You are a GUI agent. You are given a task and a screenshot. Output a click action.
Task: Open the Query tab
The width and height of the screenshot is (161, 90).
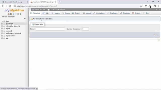66,13
